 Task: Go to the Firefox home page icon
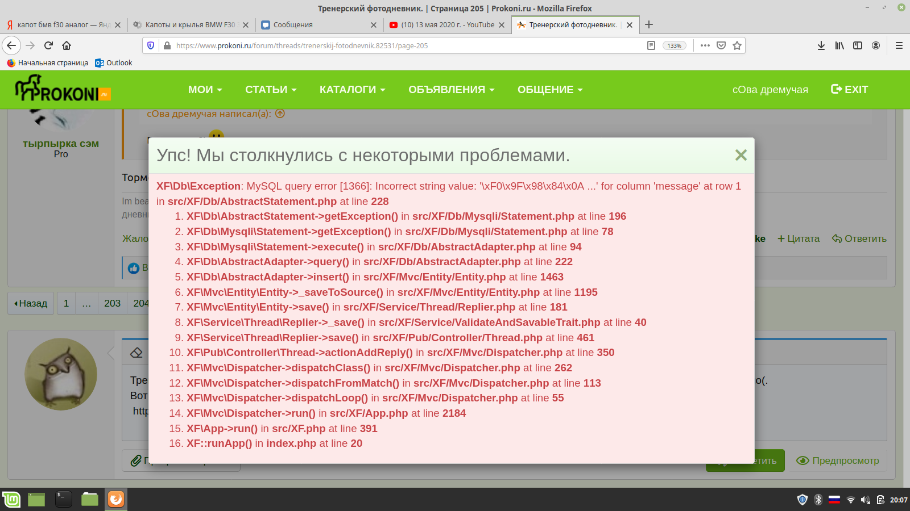point(67,45)
